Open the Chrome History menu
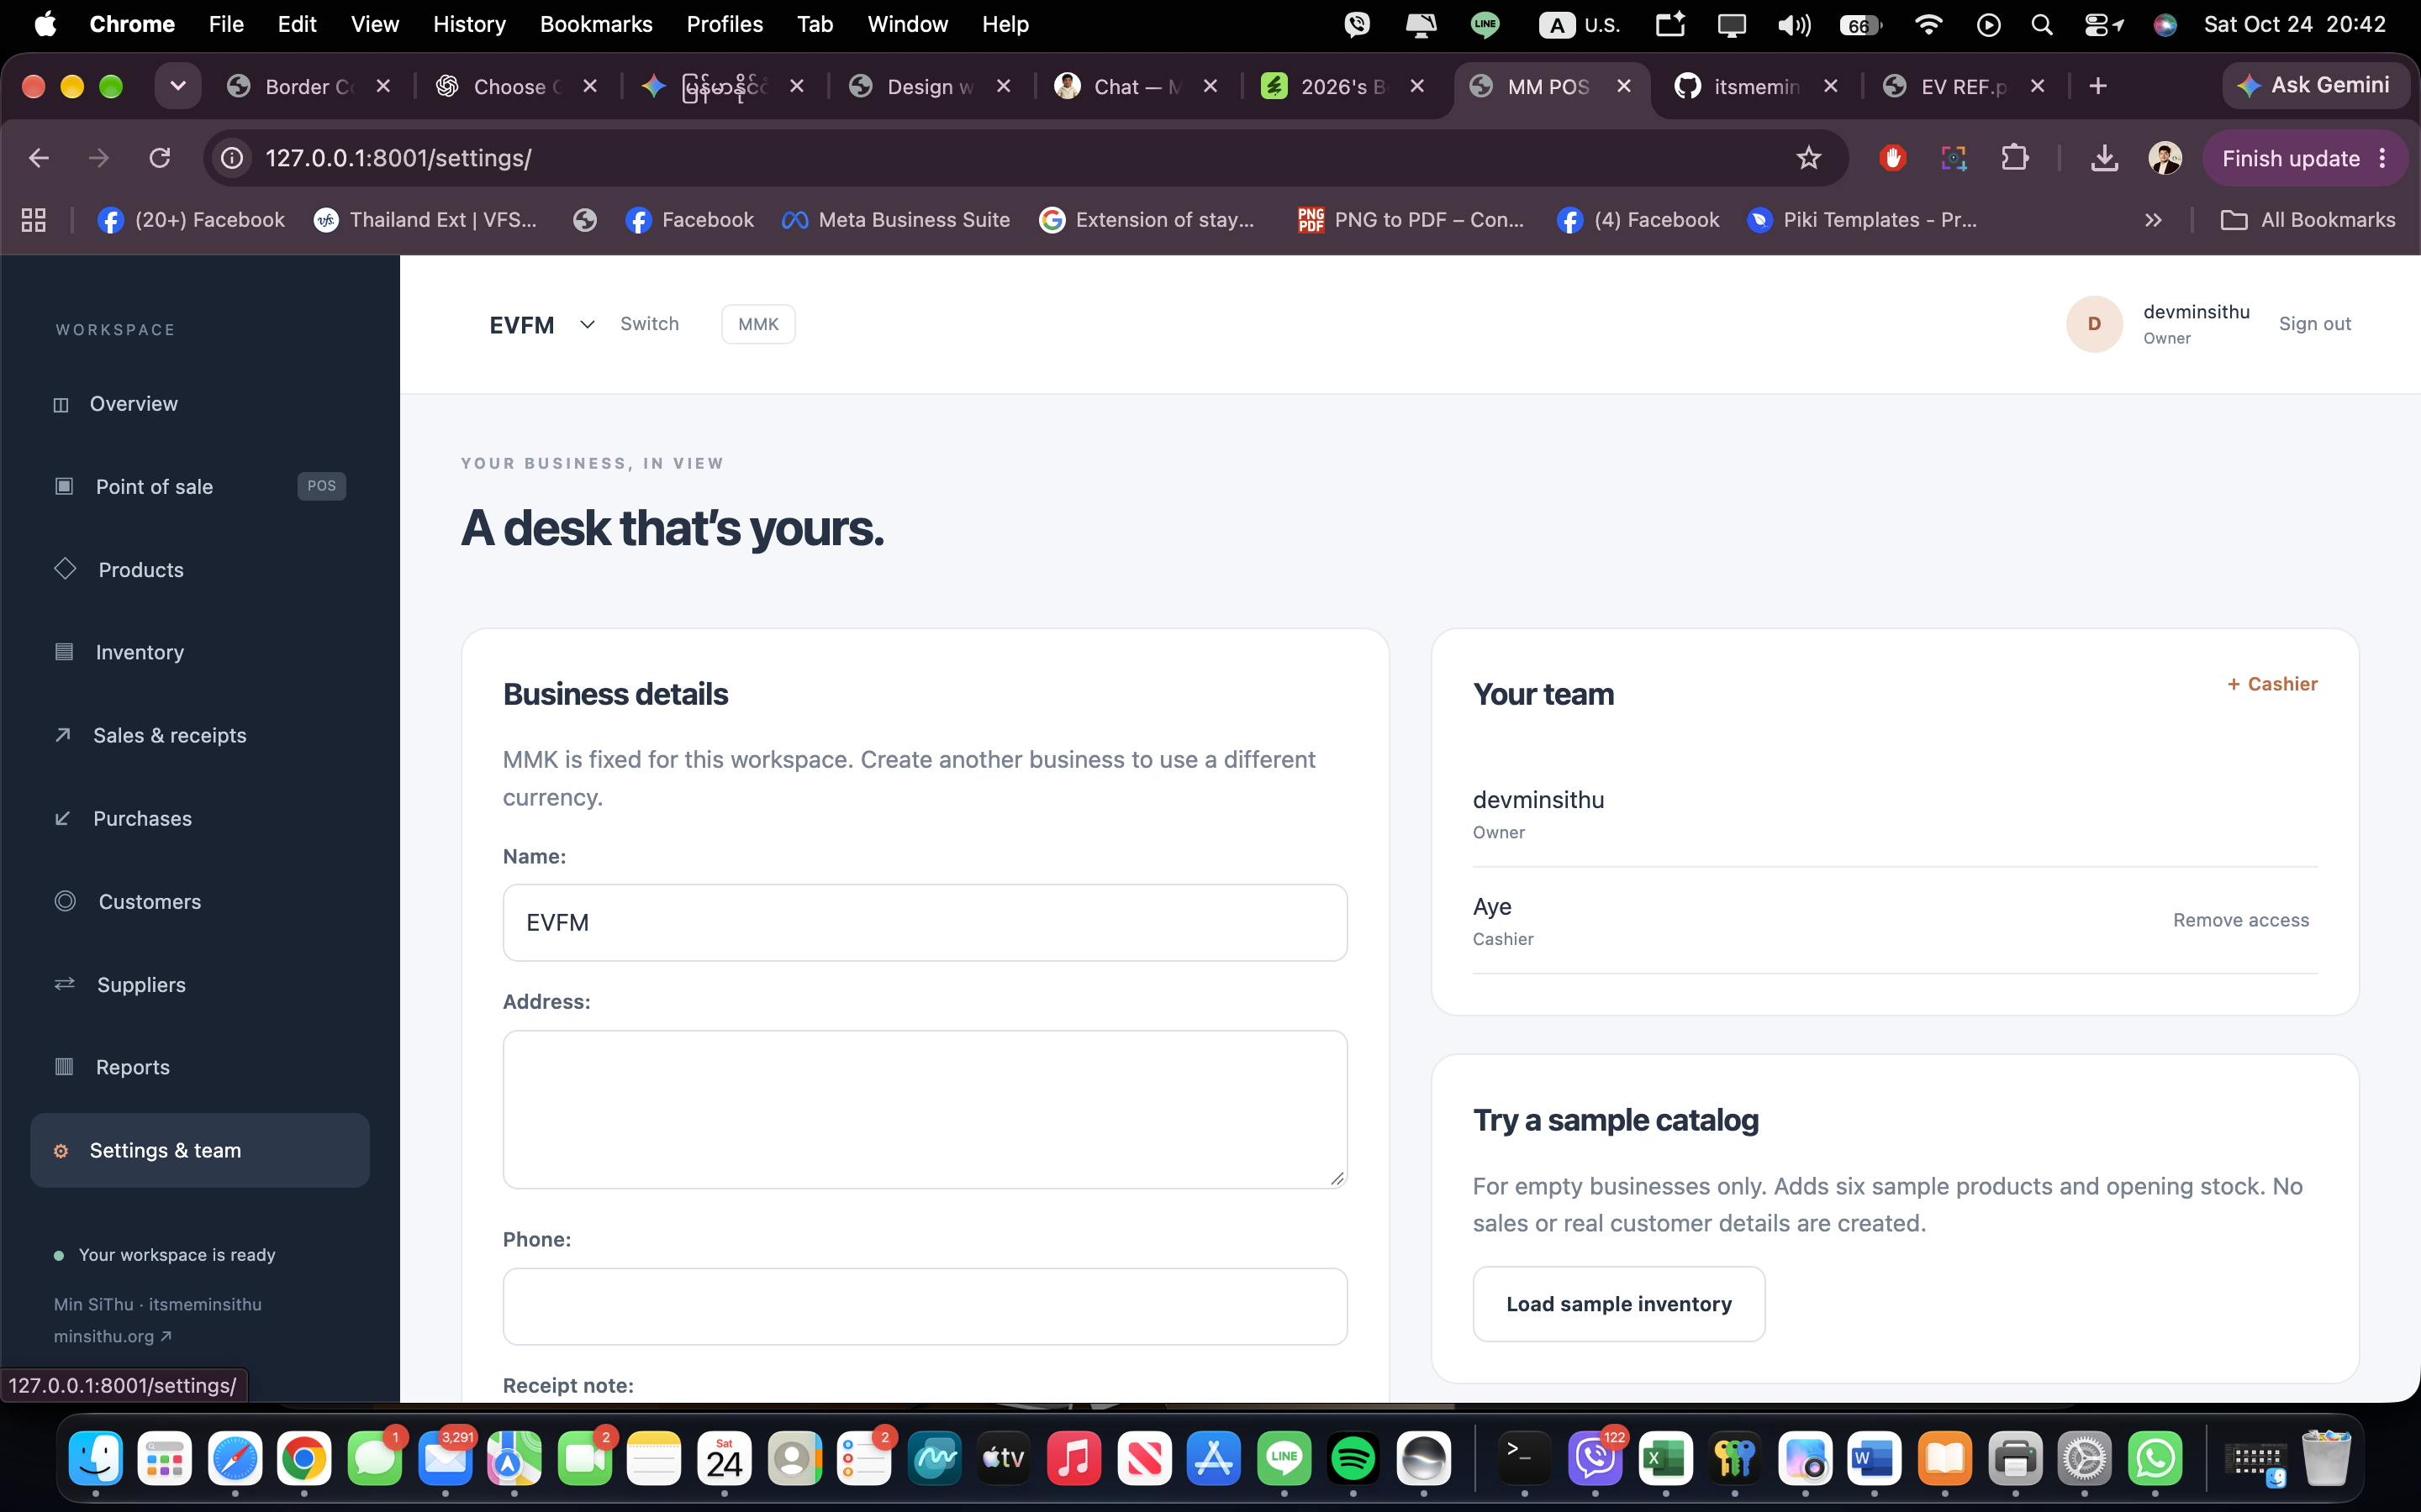 click(x=469, y=24)
